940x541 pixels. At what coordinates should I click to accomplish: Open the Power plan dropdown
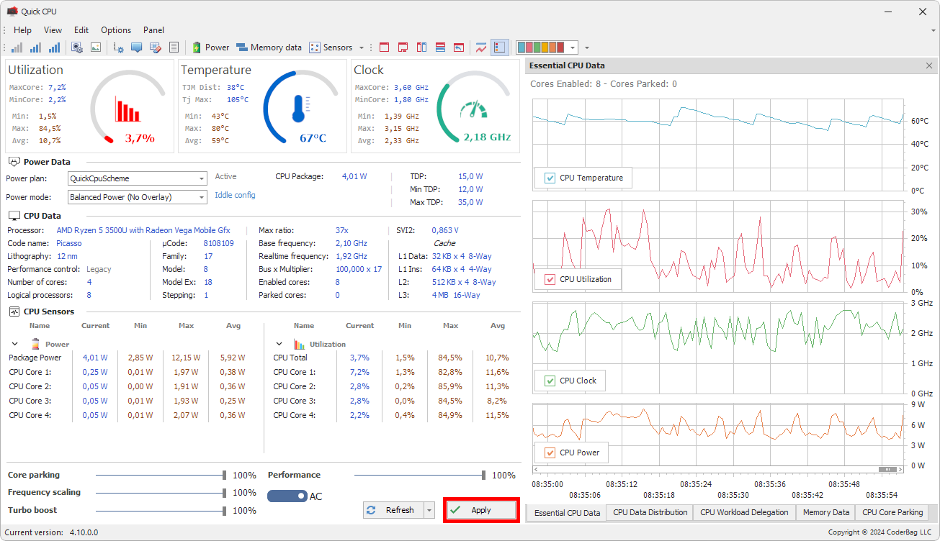click(x=202, y=178)
